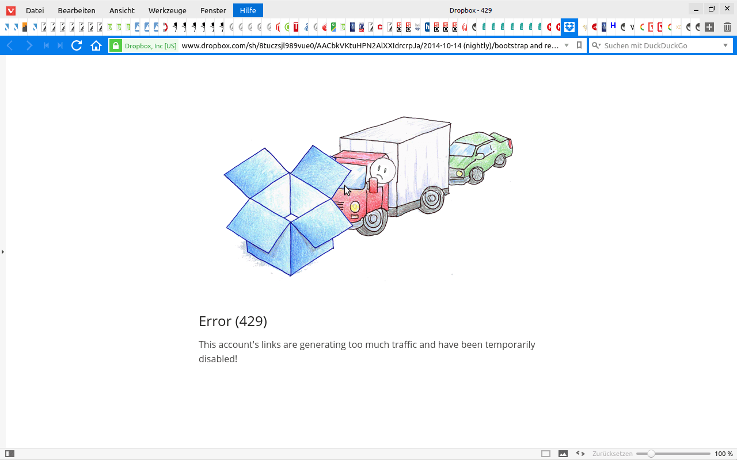Go to the home page
The image size is (737, 460).
[96, 45]
